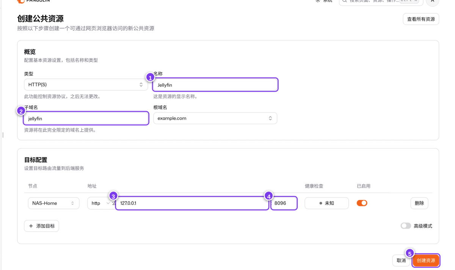Click the 删除 button for the target row
The width and height of the screenshot is (455, 270).
point(419,203)
